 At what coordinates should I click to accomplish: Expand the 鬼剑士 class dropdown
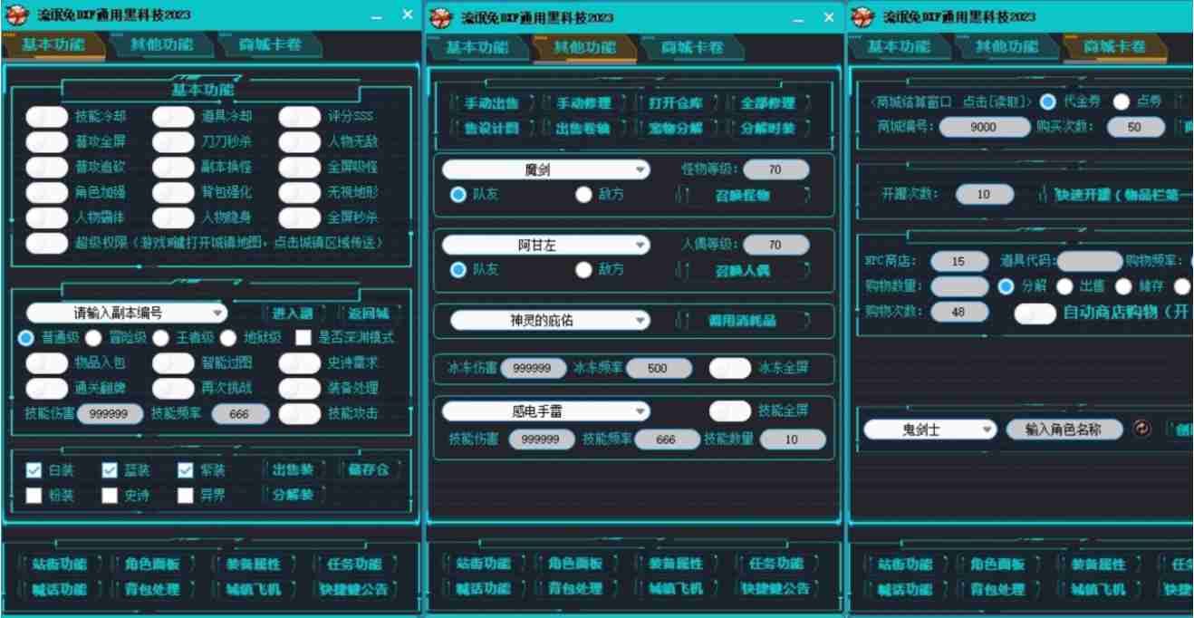point(929,430)
